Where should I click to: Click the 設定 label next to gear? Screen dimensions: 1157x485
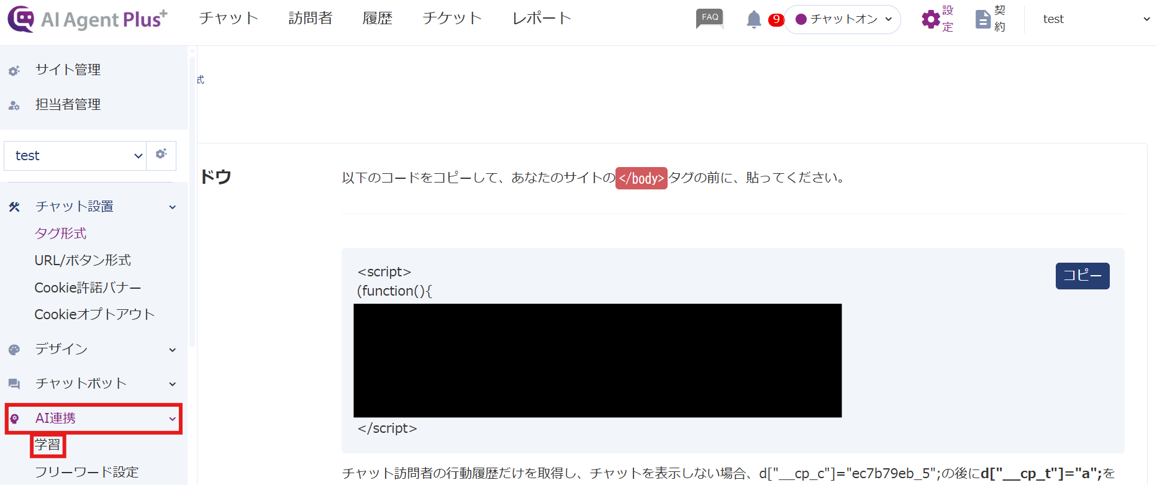[948, 19]
